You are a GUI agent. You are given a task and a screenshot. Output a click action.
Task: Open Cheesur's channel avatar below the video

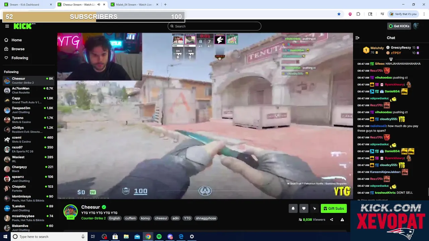(70, 212)
